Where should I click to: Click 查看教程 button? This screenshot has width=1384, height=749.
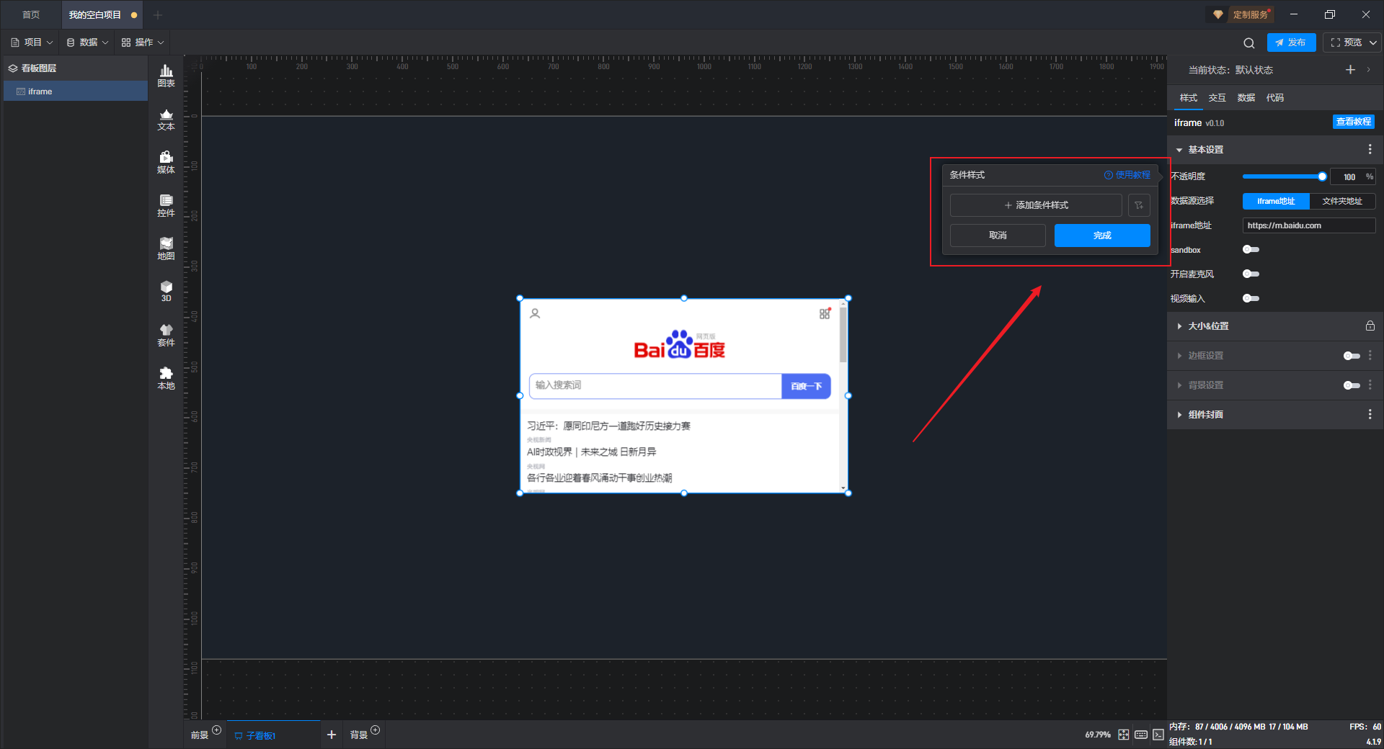pyautogui.click(x=1353, y=122)
